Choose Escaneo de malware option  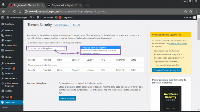[90, 53]
